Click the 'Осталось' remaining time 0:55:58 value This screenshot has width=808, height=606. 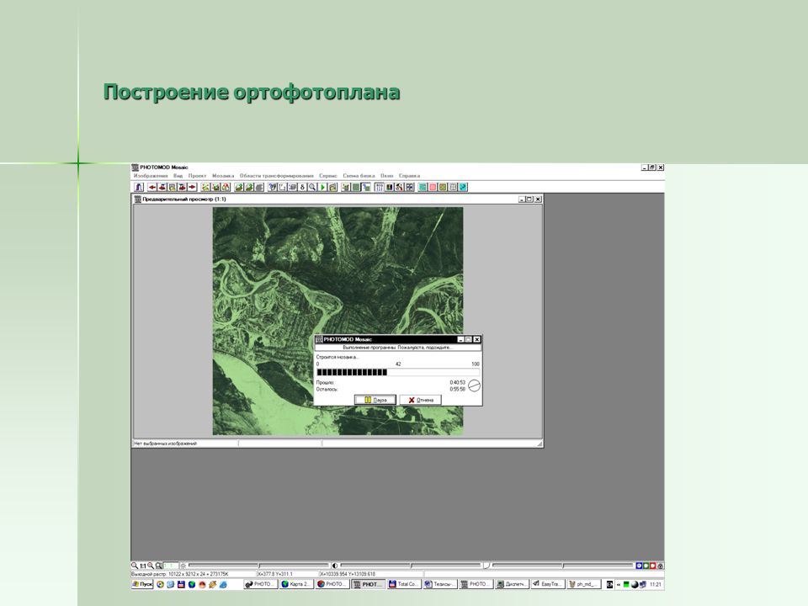point(457,390)
